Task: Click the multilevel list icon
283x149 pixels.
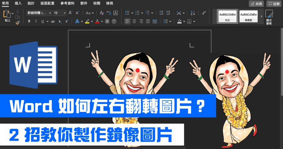Action: coord(147,13)
